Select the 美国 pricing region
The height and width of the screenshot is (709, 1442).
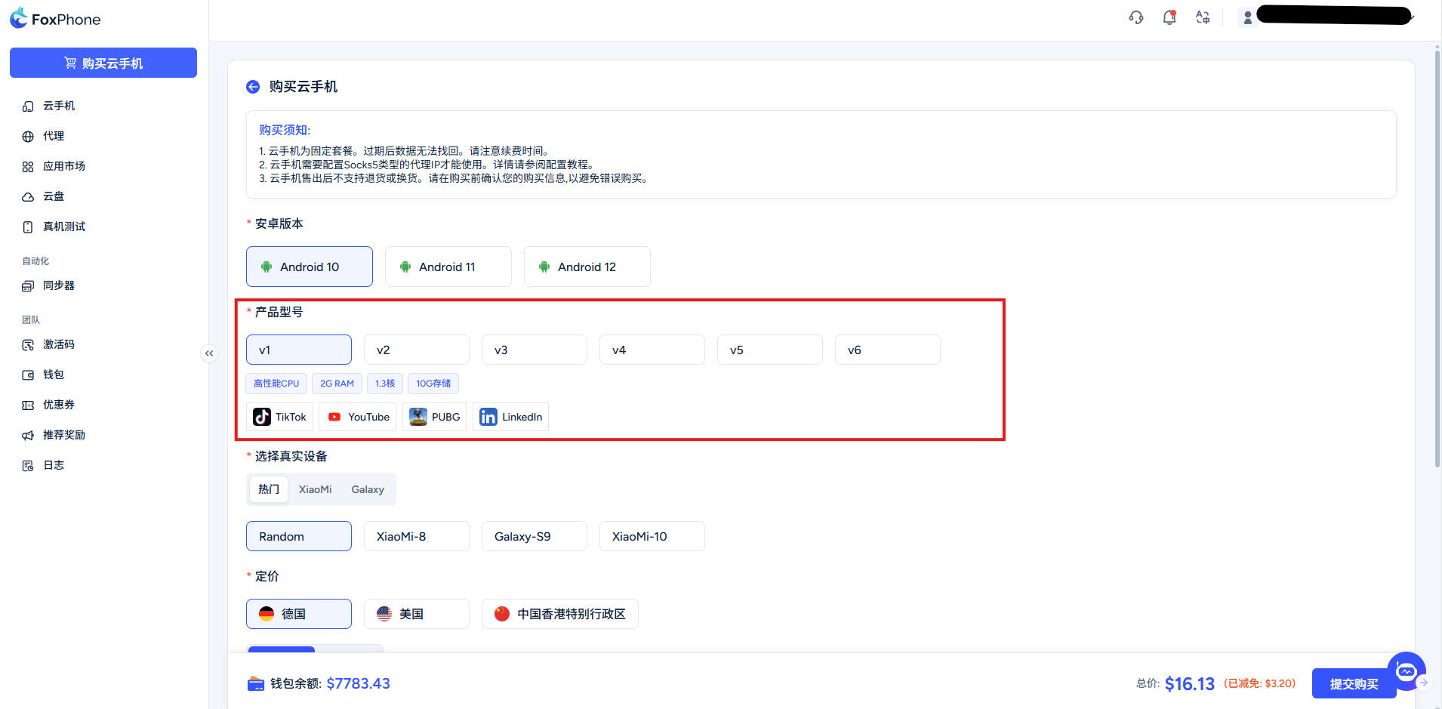coord(416,614)
